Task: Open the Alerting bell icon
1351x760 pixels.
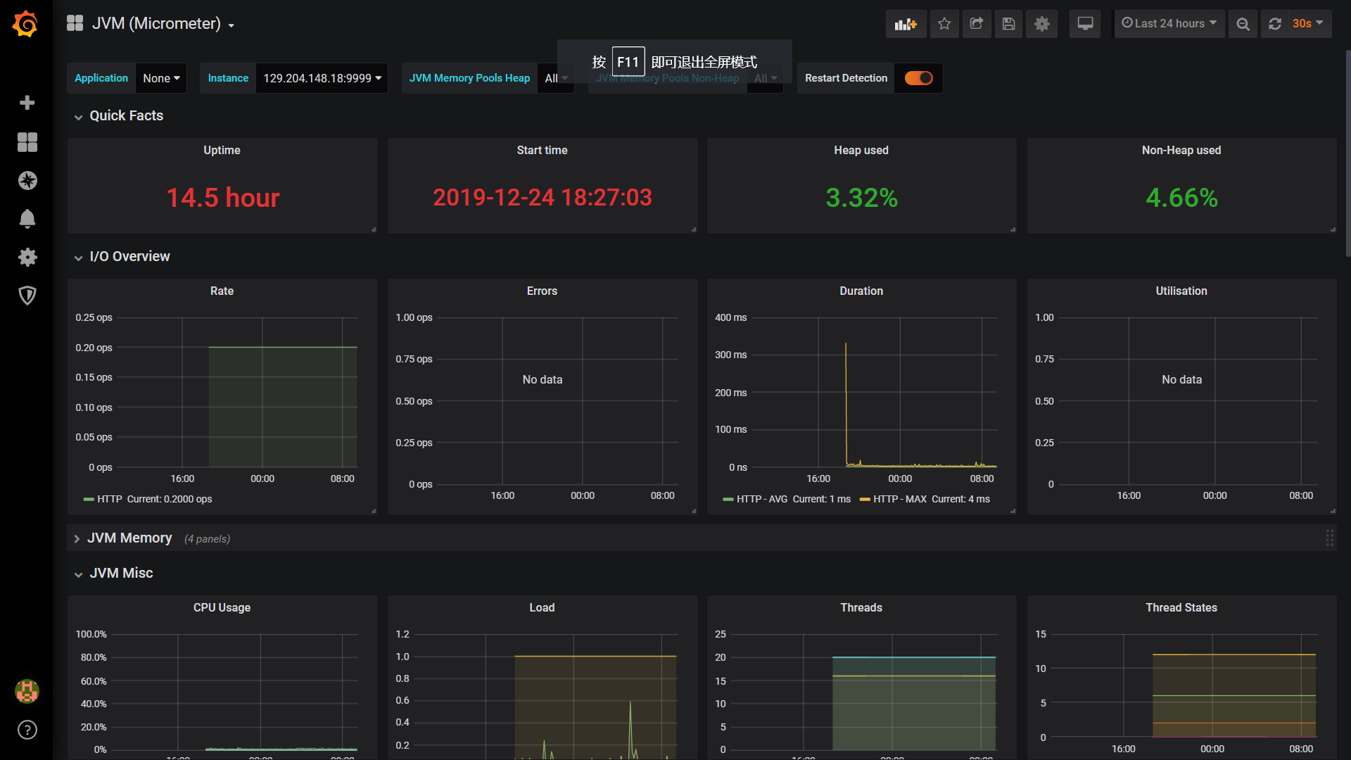Action: [27, 219]
